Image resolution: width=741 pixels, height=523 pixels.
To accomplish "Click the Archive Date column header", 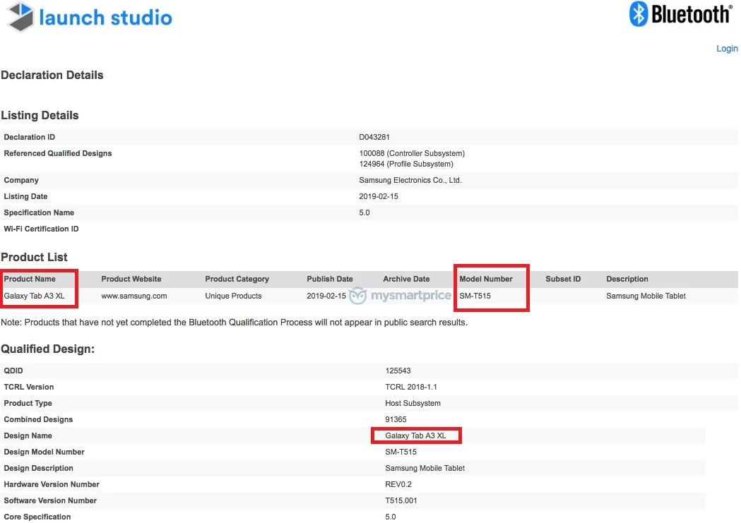I will pyautogui.click(x=406, y=279).
